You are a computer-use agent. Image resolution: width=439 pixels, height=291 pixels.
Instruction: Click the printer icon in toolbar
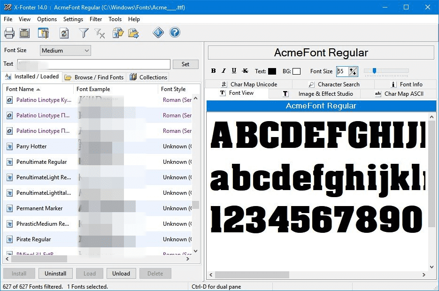(x=9, y=33)
